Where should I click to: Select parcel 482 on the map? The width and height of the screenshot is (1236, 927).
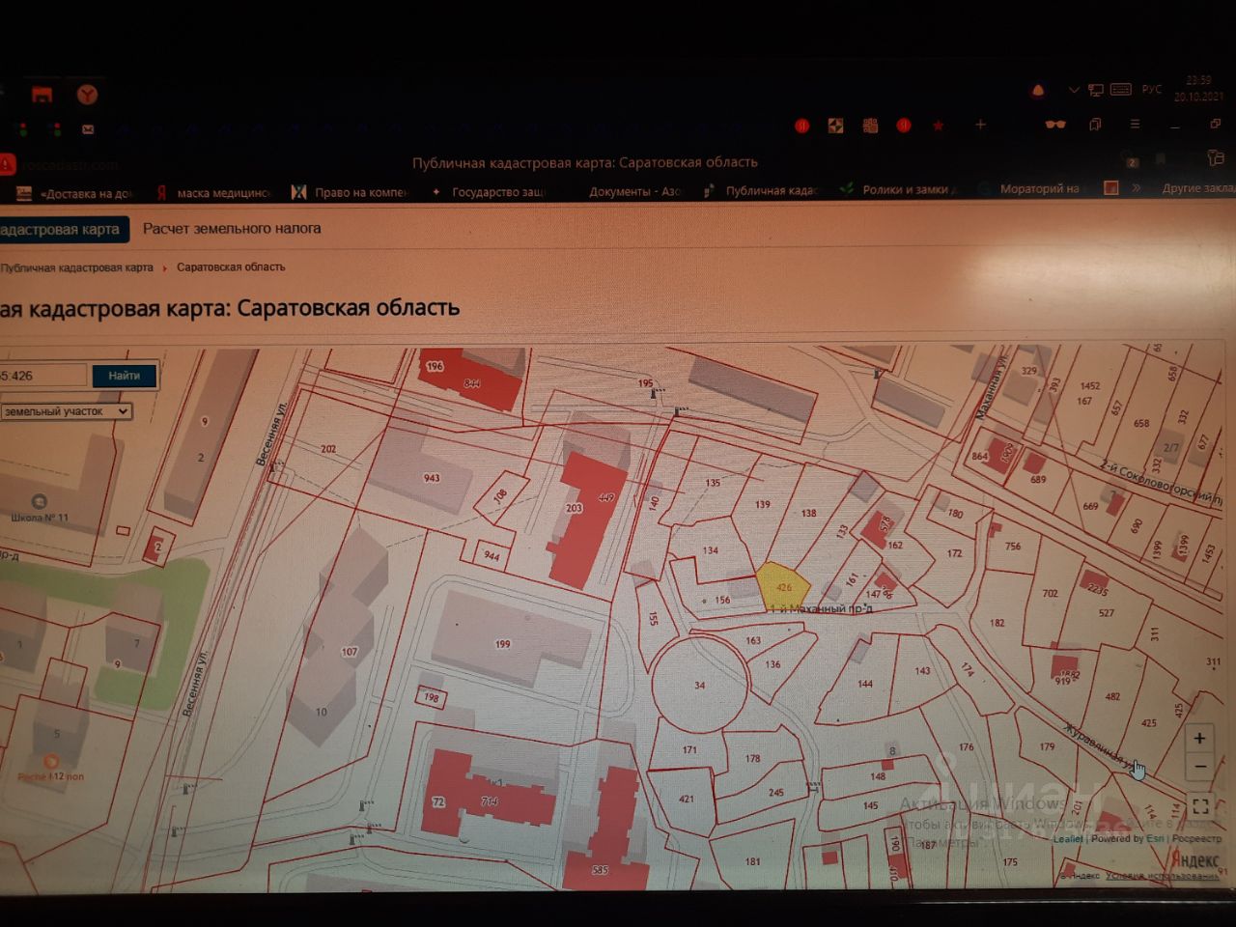[x=1112, y=696]
